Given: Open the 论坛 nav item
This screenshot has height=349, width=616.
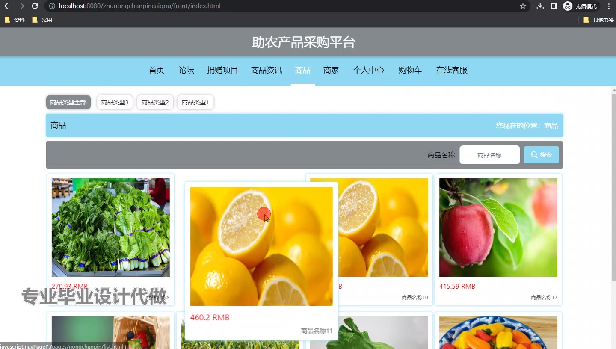Looking at the screenshot, I should tap(187, 70).
